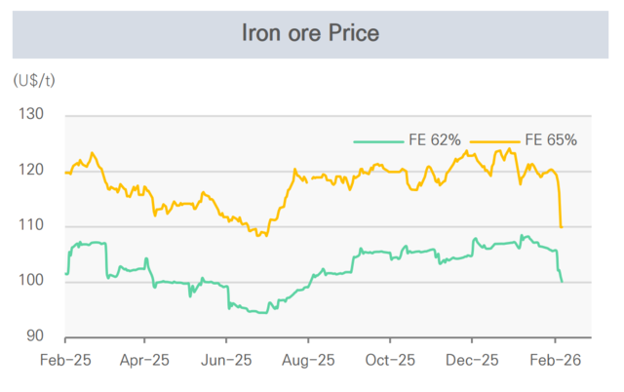Select the Jun-25 x-axis date label
Image resolution: width=624 pixels, height=392 pixels.
click(x=226, y=359)
